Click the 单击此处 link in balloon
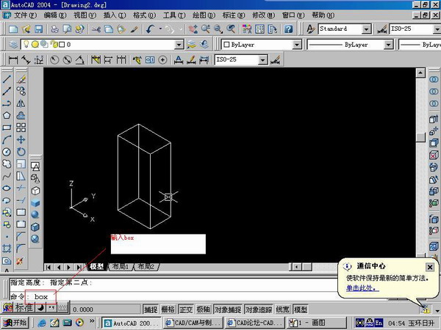Image resolution: width=441 pixels, height=330 pixels. point(362,288)
